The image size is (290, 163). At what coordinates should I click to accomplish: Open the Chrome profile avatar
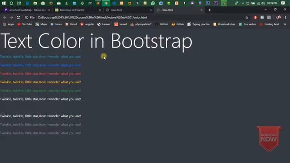279,17
